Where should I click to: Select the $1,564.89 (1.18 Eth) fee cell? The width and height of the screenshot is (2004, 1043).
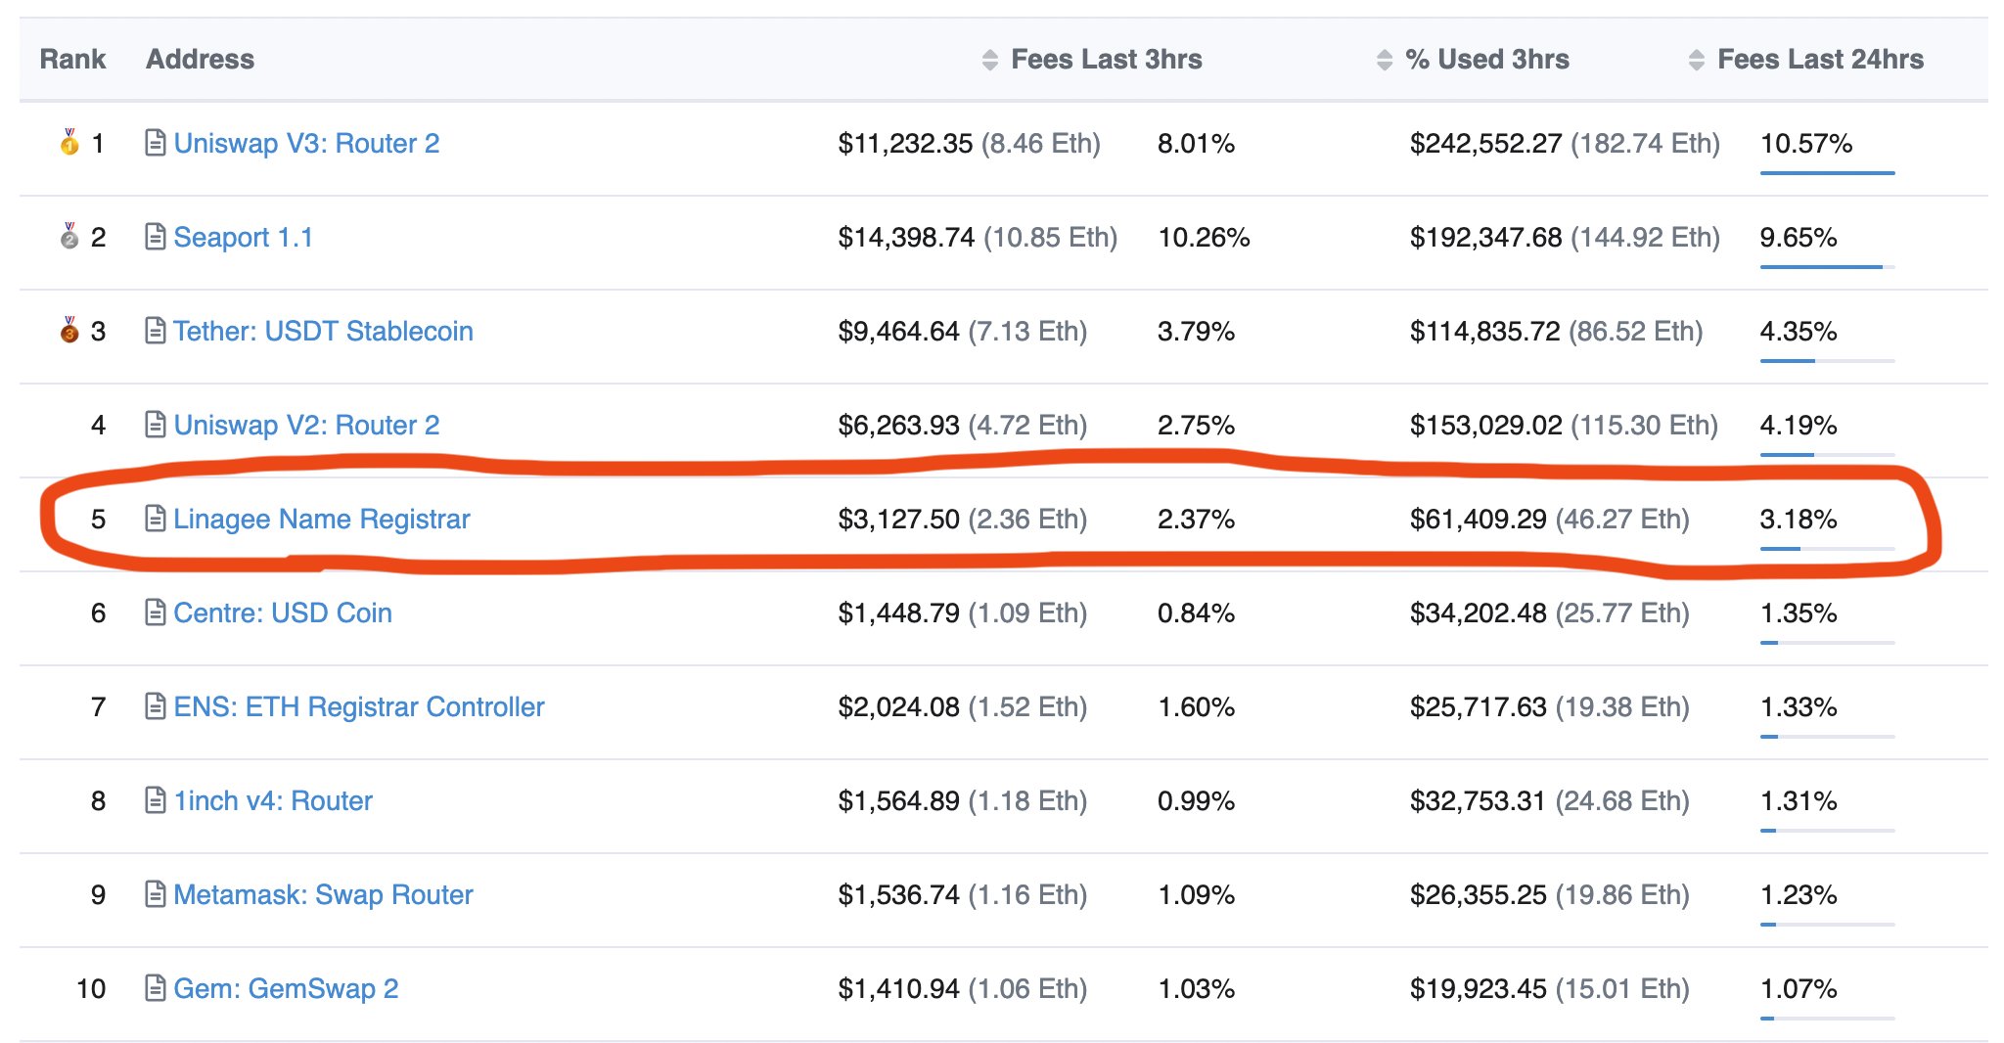point(963,800)
